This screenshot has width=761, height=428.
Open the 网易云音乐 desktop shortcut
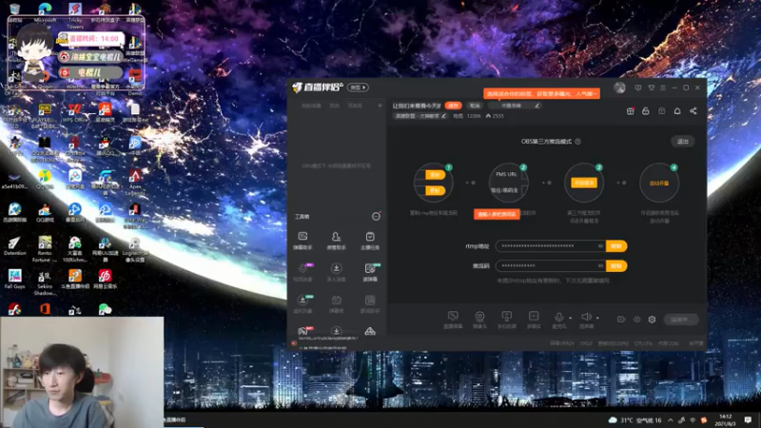(105, 279)
